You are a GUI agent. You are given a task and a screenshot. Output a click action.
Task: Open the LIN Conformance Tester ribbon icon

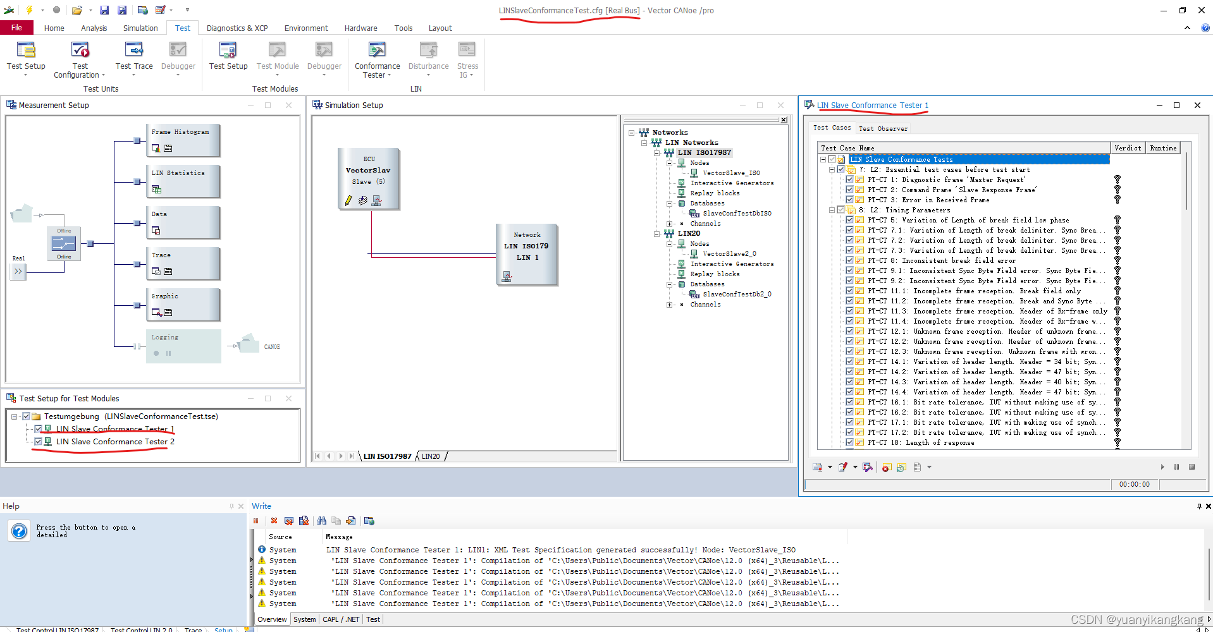[x=377, y=60]
